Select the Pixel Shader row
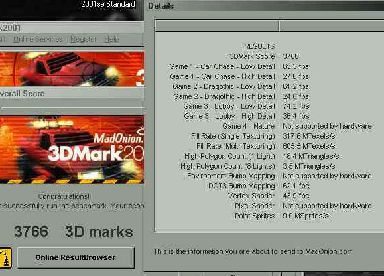 click(303, 206)
